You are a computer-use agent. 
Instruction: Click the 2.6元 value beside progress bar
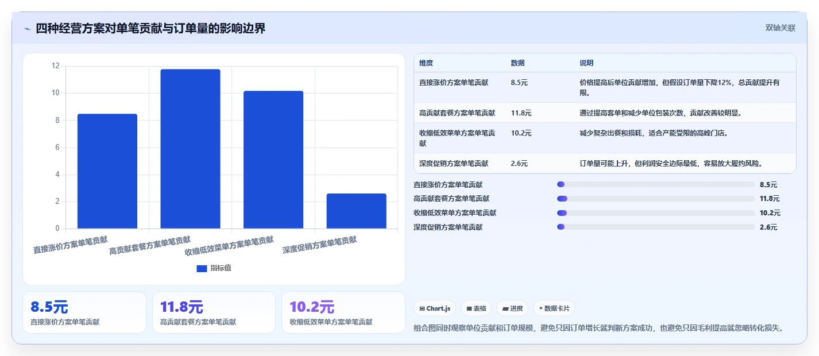768,227
